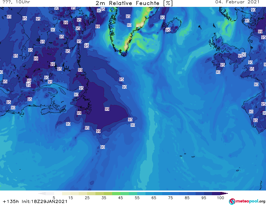This screenshot has height=205, width=266.
Task: Pick the dark purple swatch at the legend's right end
Action: tap(224, 193)
